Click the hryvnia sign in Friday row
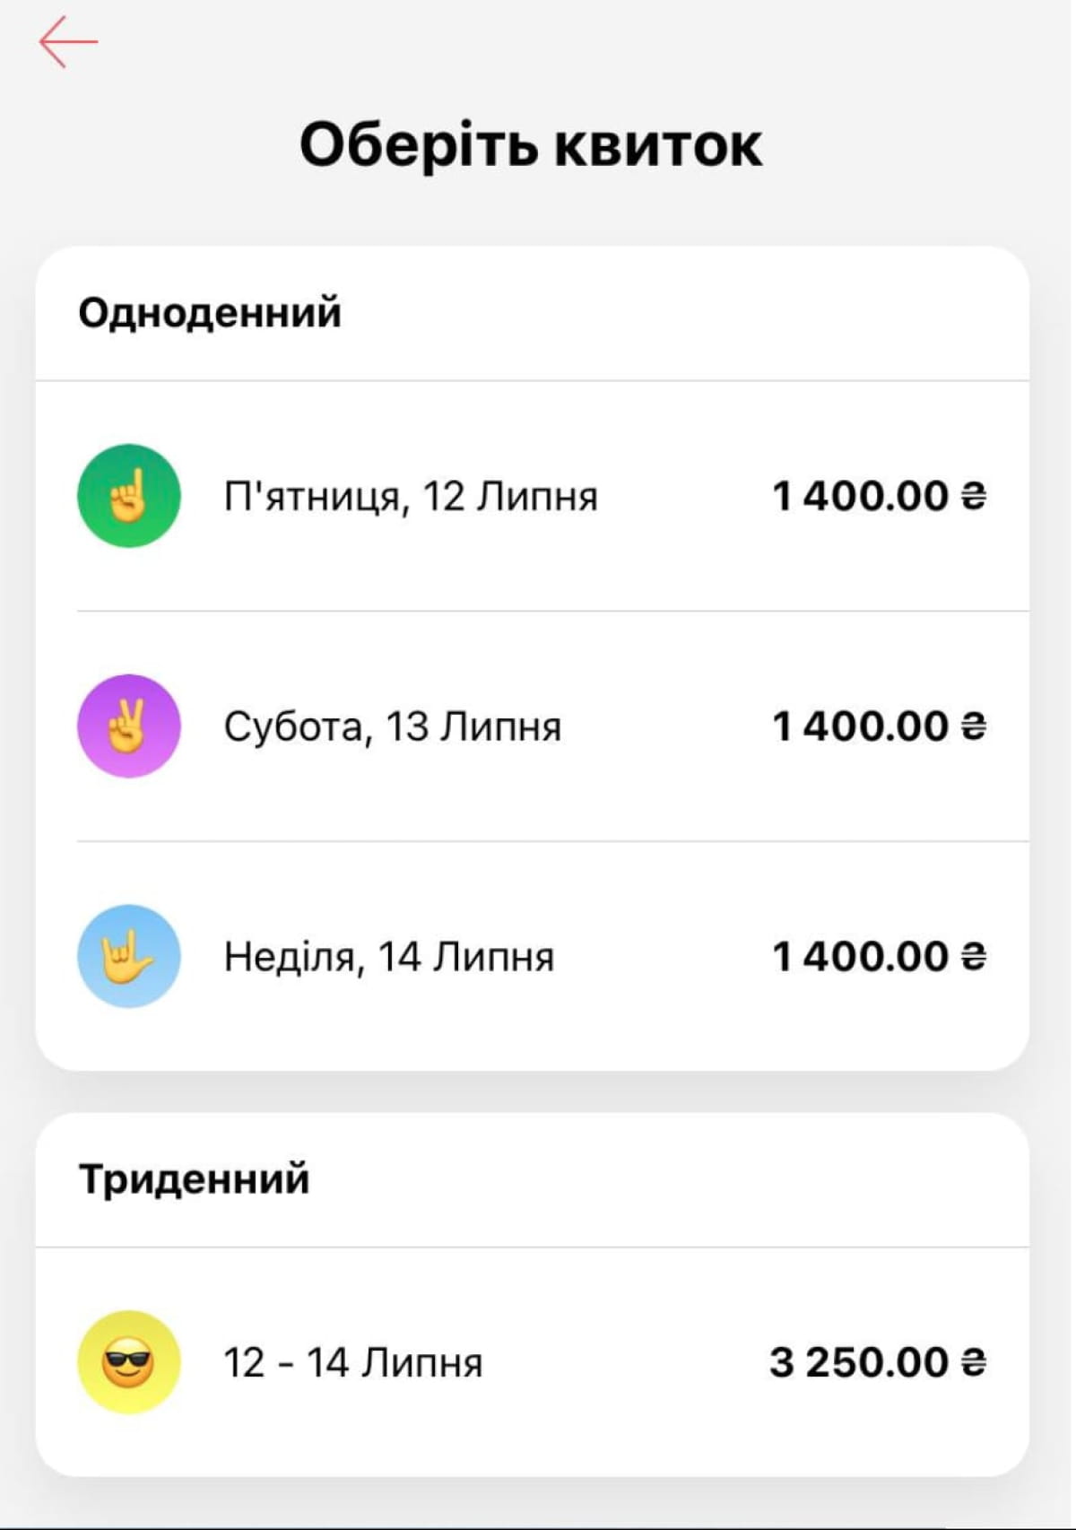This screenshot has width=1076, height=1530. [974, 496]
